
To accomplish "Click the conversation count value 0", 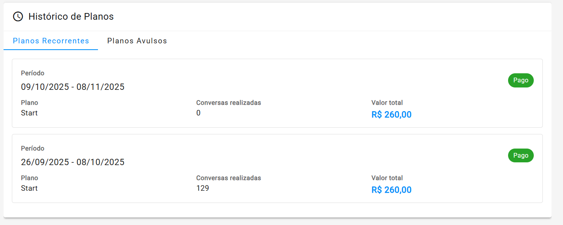I will click(x=198, y=113).
